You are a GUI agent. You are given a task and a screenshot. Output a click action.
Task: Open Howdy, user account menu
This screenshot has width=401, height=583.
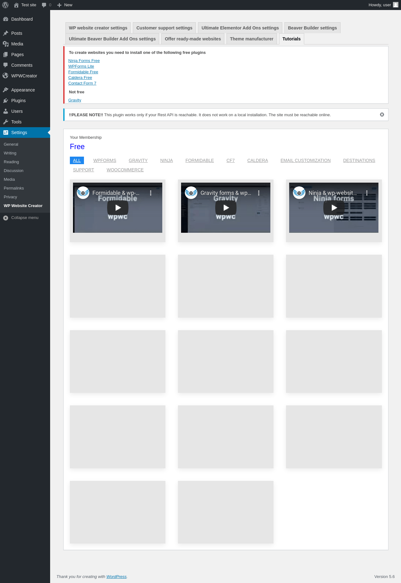coord(383,5)
